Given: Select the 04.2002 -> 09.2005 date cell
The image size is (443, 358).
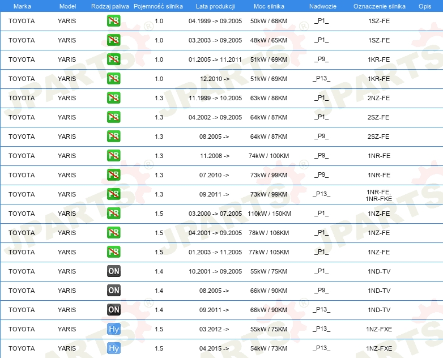Looking at the screenshot, I should [215, 117].
